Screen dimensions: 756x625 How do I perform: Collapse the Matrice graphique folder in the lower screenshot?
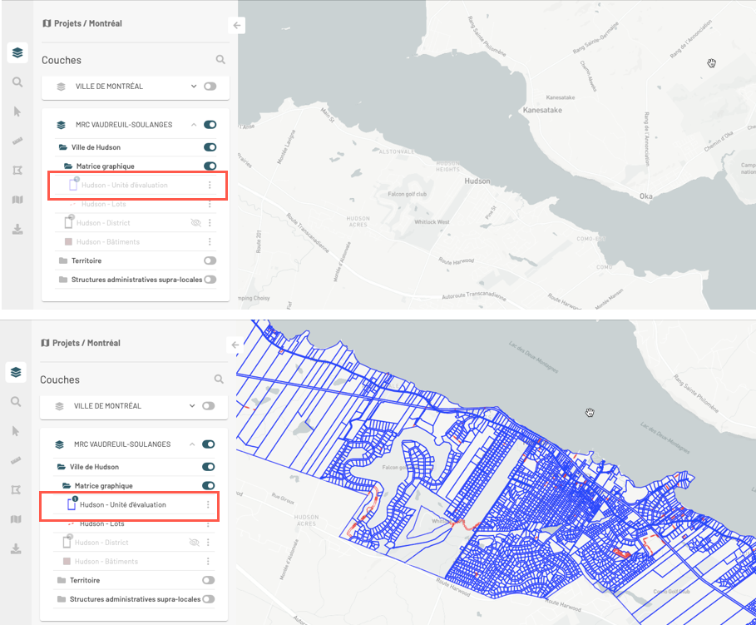(x=67, y=485)
